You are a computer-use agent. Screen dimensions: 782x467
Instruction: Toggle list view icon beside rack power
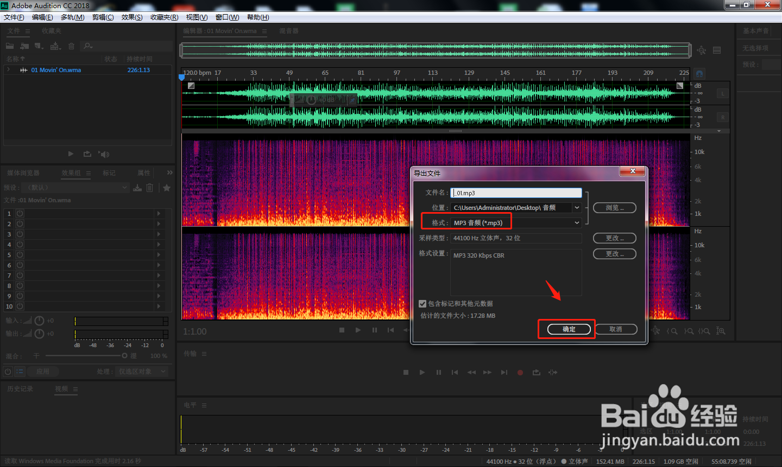coord(20,372)
